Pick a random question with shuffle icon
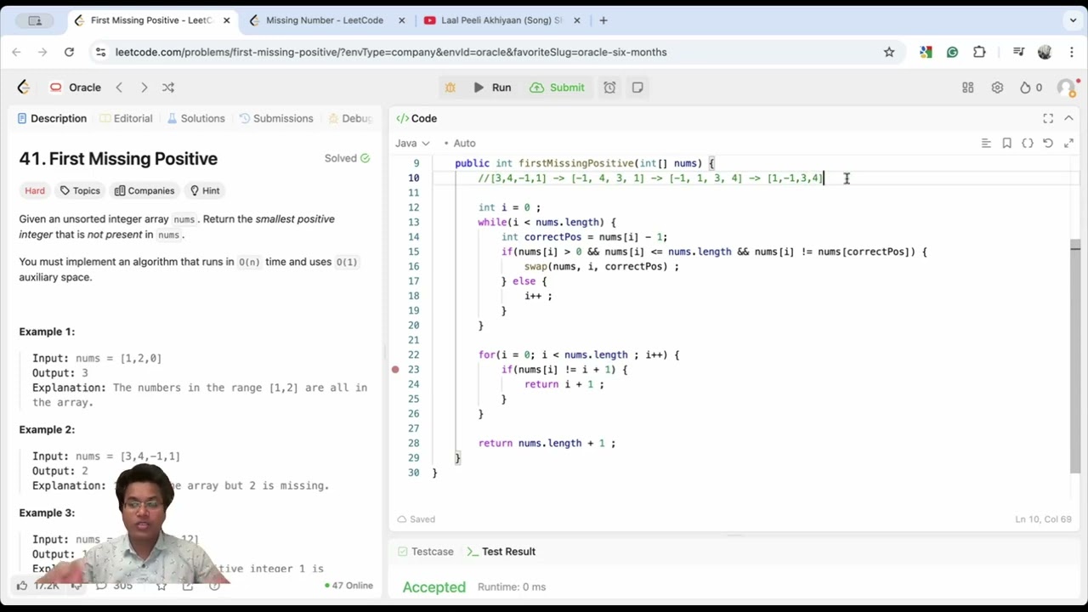 168,88
